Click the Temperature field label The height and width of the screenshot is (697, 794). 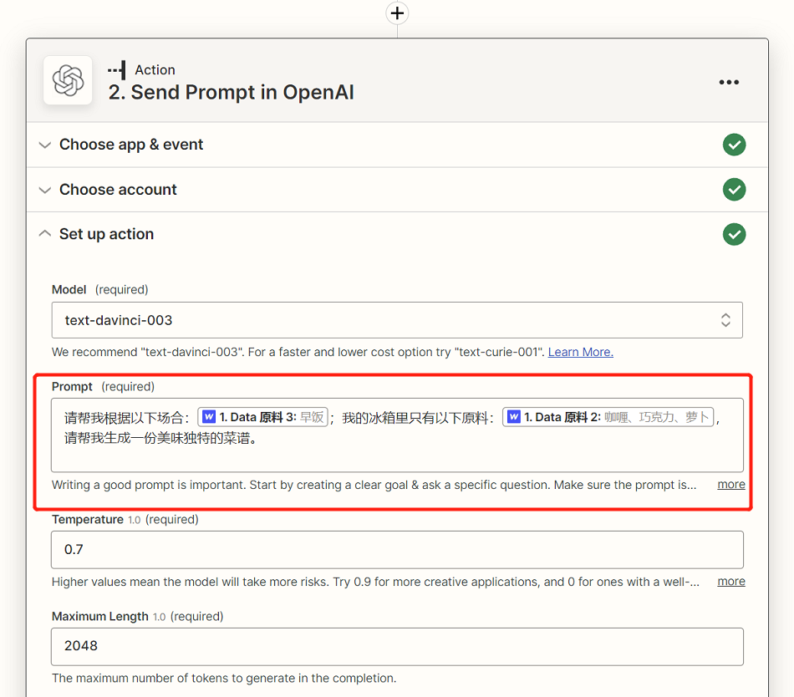point(88,519)
